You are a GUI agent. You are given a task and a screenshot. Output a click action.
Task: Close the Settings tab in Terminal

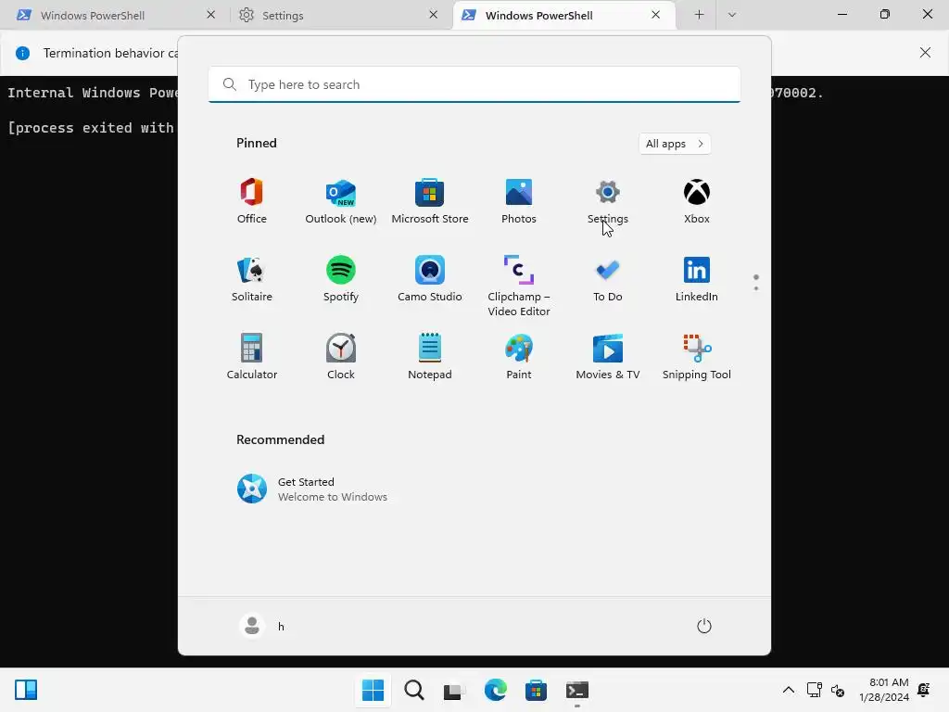click(434, 15)
